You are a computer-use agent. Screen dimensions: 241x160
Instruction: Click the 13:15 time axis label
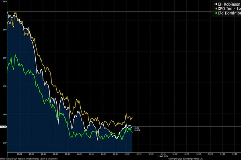tap(187, 154)
